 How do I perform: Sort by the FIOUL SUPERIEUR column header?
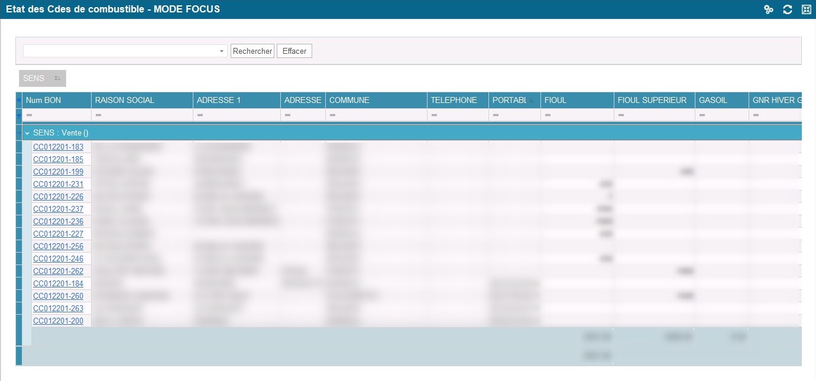click(653, 99)
